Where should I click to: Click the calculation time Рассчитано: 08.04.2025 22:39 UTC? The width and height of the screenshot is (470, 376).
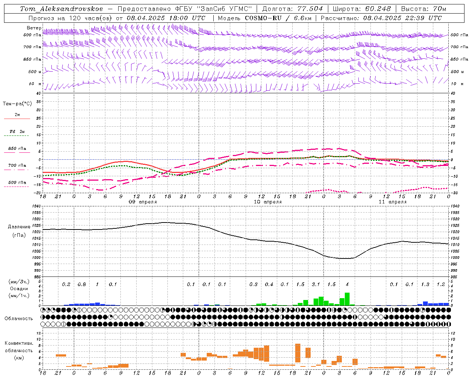(381, 18)
